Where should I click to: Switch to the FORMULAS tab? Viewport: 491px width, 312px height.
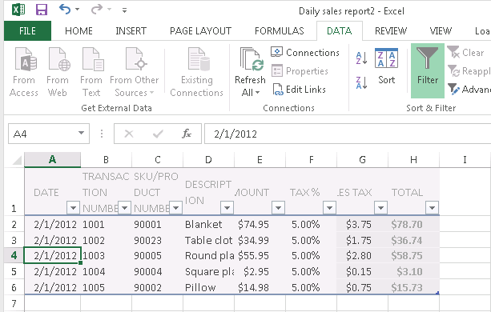[x=279, y=31]
